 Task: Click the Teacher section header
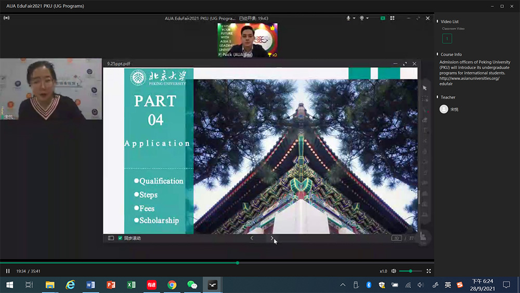pos(448,97)
